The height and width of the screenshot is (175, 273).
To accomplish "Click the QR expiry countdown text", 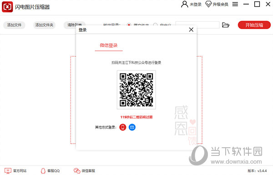I will coord(136,117).
